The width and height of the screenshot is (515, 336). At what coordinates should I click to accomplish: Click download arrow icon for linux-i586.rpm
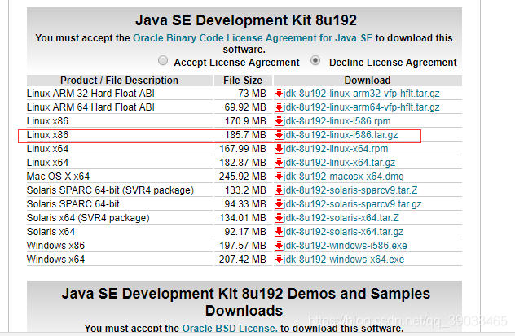[280, 121]
